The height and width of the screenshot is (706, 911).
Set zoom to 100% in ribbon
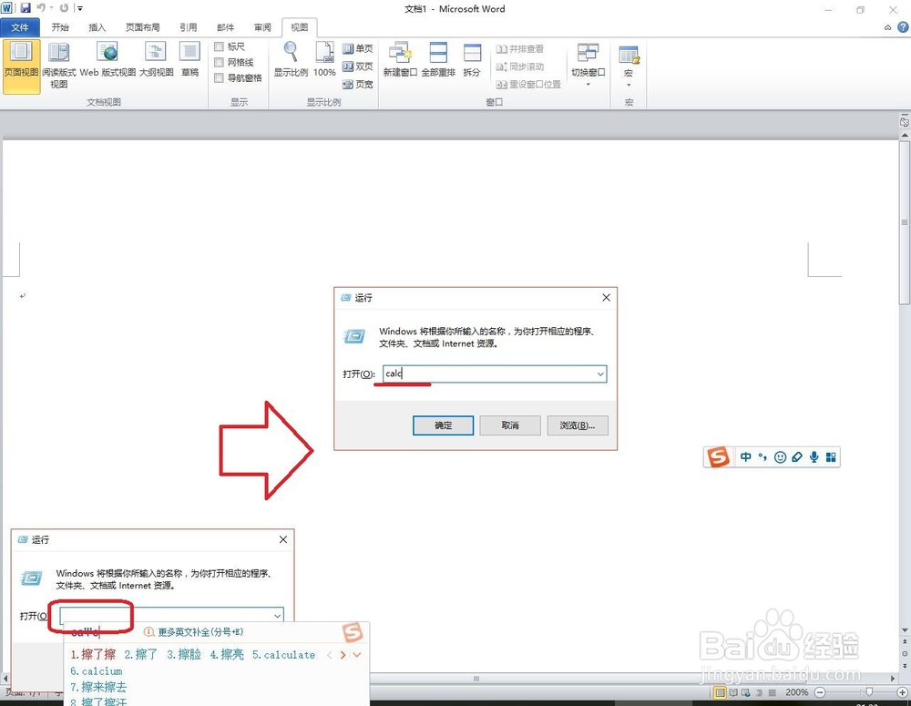tap(325, 60)
